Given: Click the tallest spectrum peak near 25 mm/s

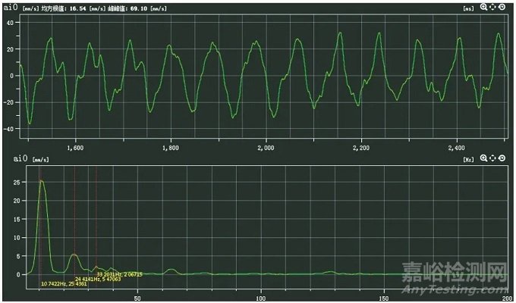Looking at the screenshot, I should [x=42, y=181].
